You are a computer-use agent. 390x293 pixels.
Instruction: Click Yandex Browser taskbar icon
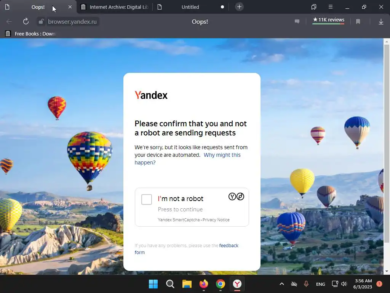pos(237,284)
